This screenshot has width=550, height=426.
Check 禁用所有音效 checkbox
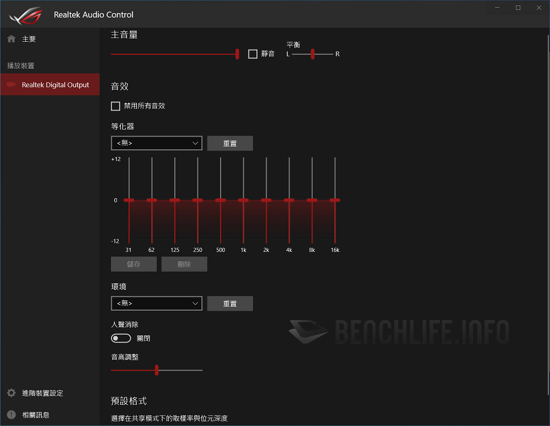(x=116, y=106)
